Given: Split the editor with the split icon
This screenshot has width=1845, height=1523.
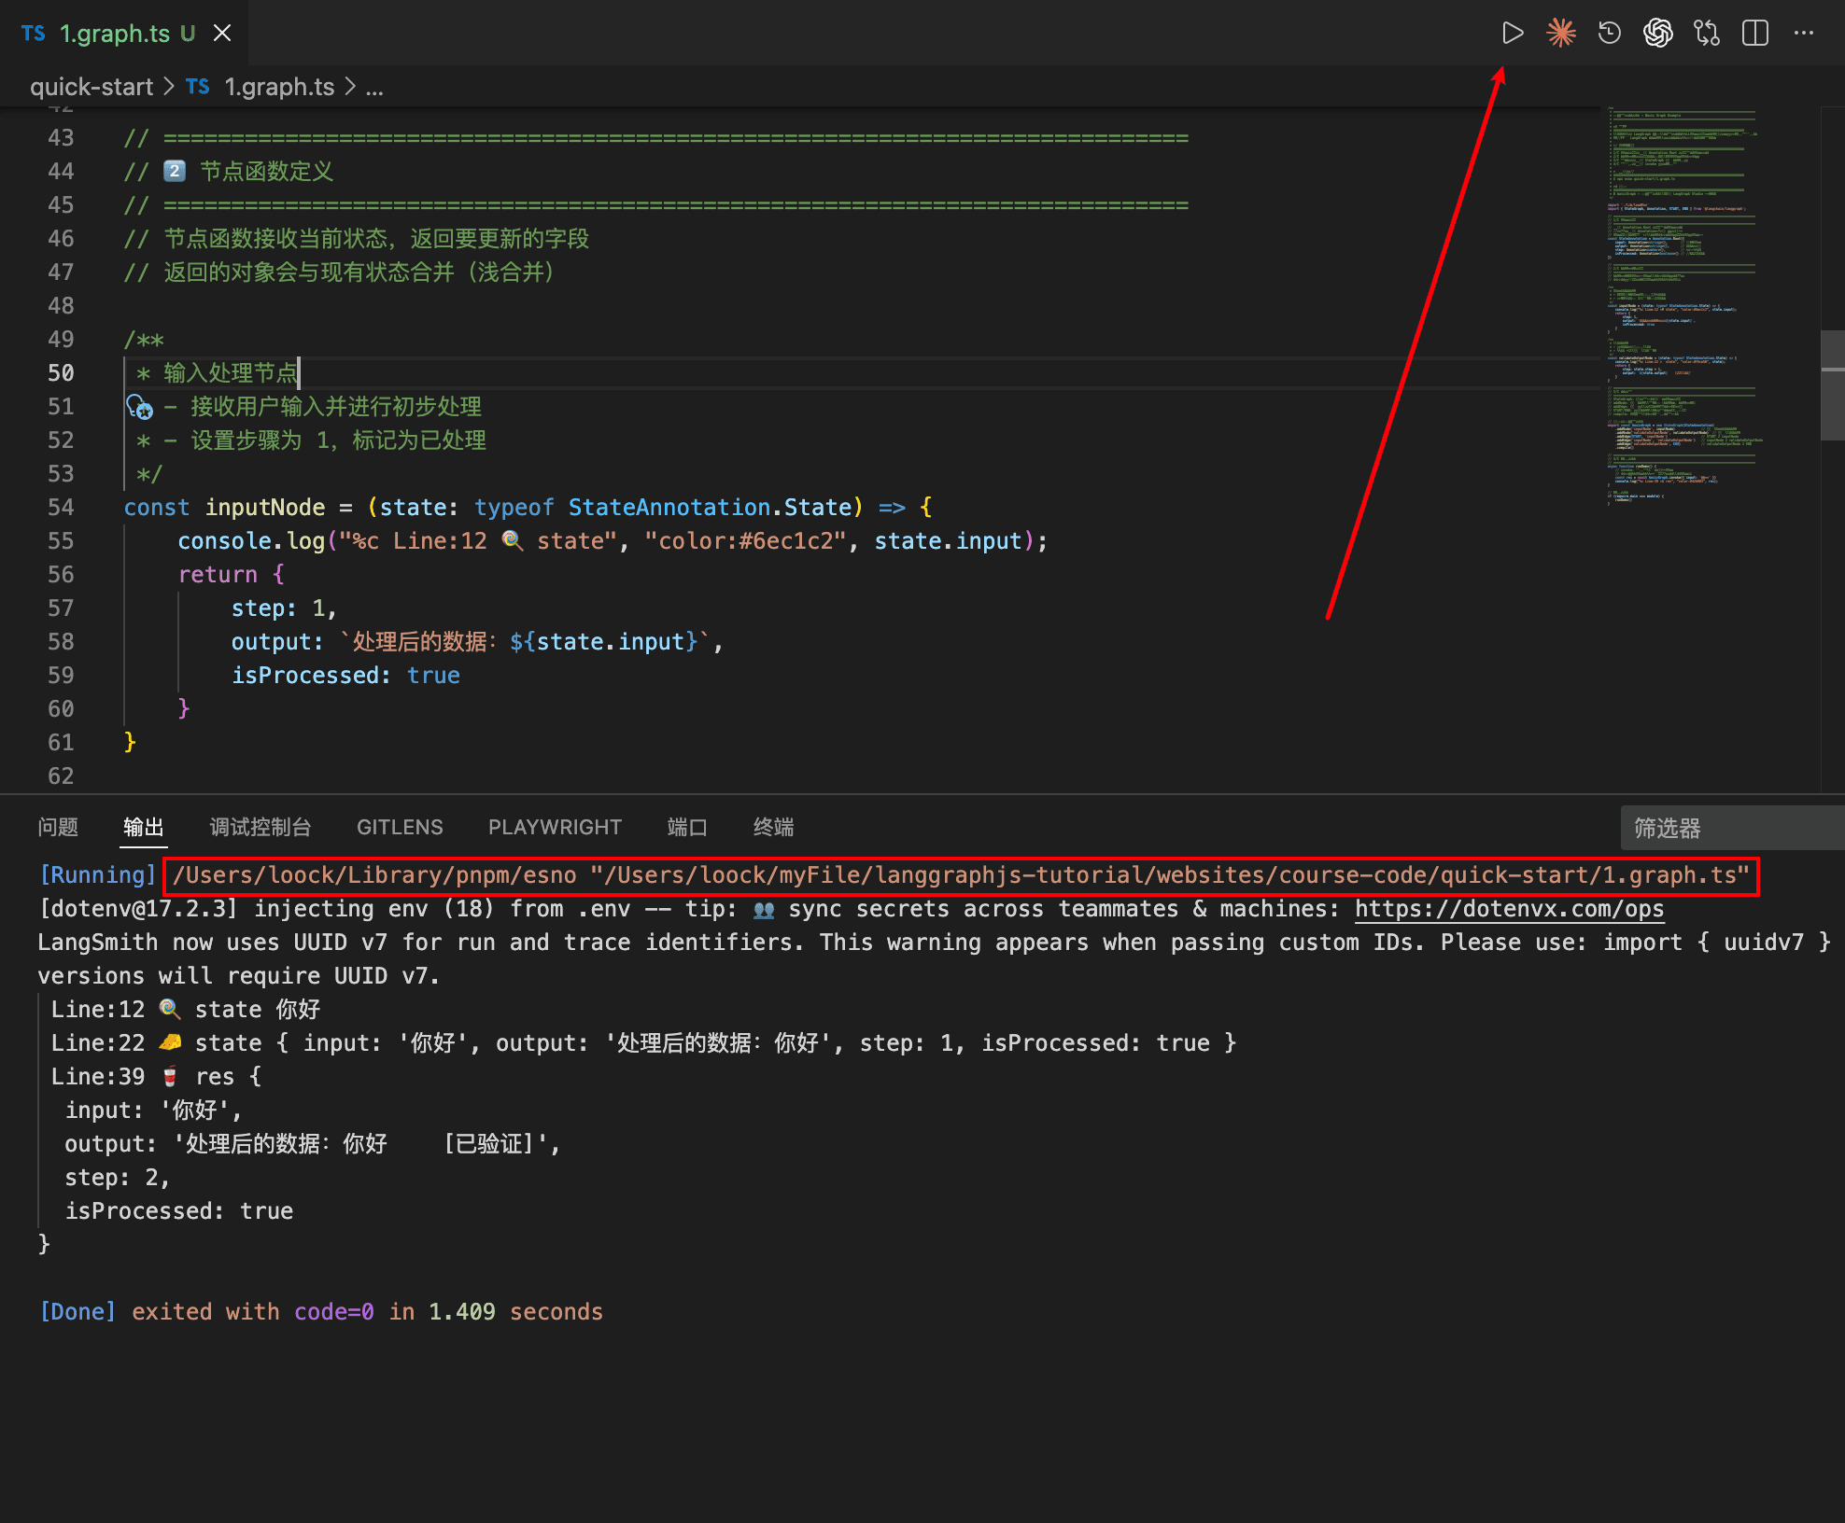Looking at the screenshot, I should pos(1755,33).
